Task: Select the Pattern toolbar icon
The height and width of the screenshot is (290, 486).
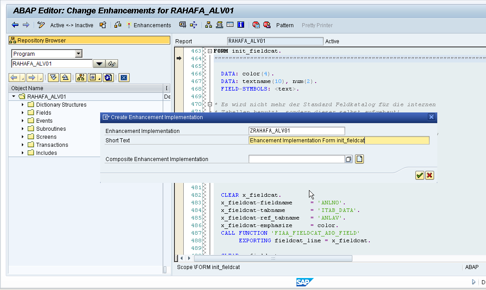Action: (285, 25)
